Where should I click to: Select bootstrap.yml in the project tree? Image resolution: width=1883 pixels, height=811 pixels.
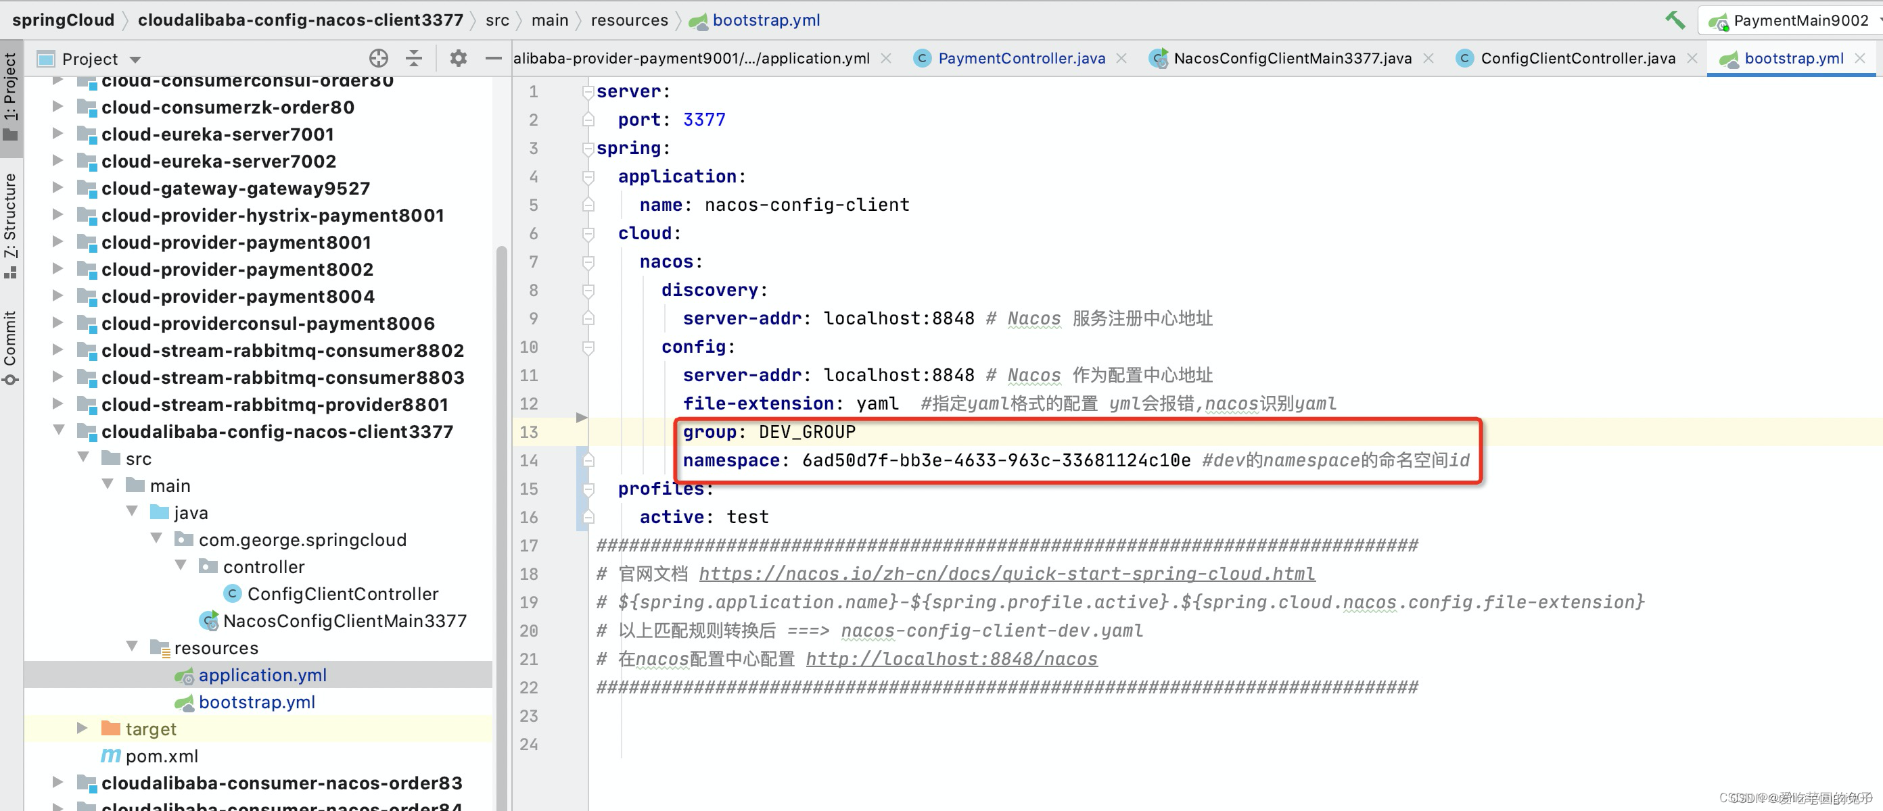click(x=256, y=702)
